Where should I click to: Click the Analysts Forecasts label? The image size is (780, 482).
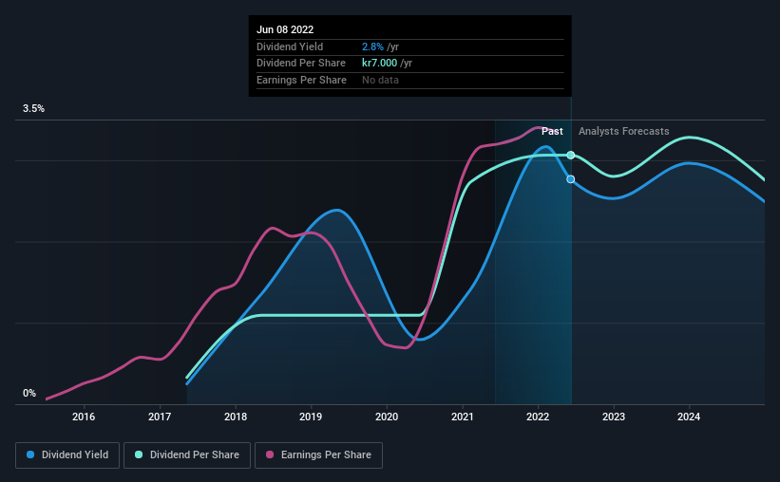[624, 131]
